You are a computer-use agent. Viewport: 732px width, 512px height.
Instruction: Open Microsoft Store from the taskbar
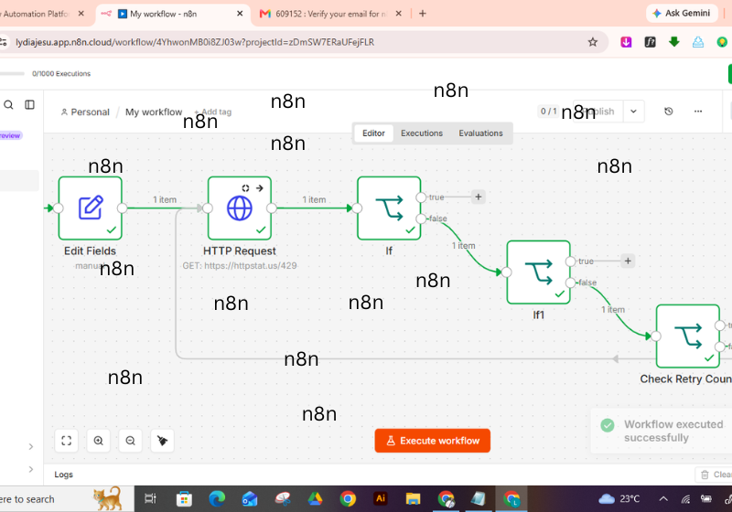point(184,499)
